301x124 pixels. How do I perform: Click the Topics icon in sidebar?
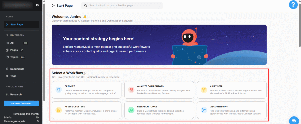pos(7,57)
